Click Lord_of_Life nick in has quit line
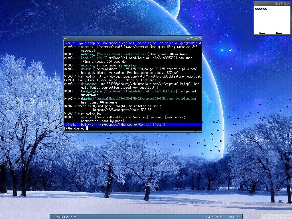The image size is (292, 219). [x=91, y=58]
